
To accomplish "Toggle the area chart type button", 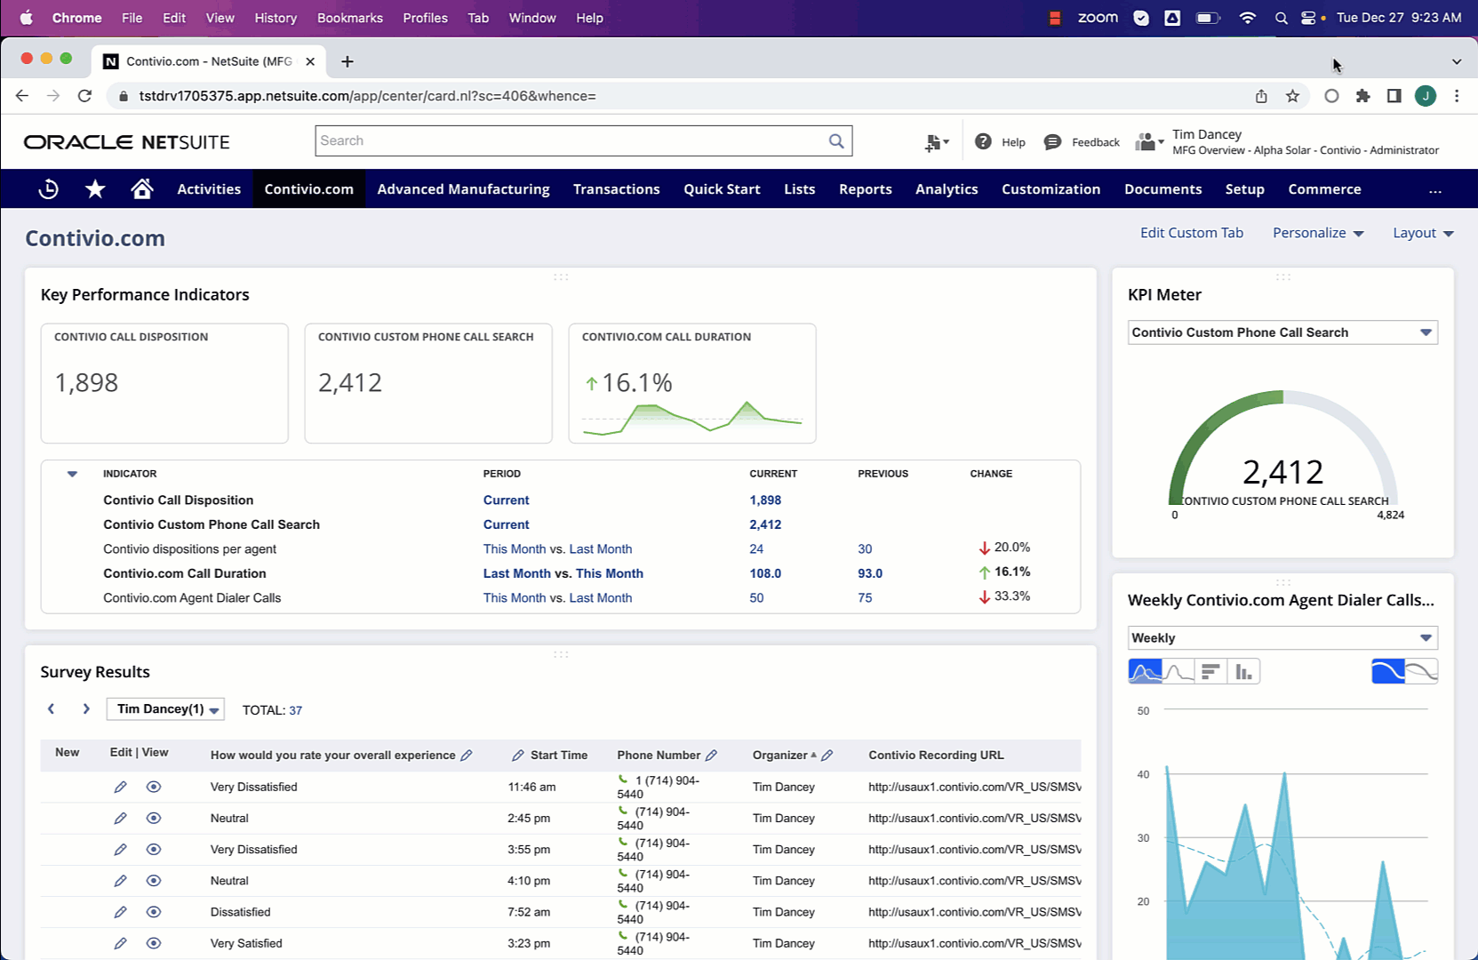I will tap(1145, 672).
